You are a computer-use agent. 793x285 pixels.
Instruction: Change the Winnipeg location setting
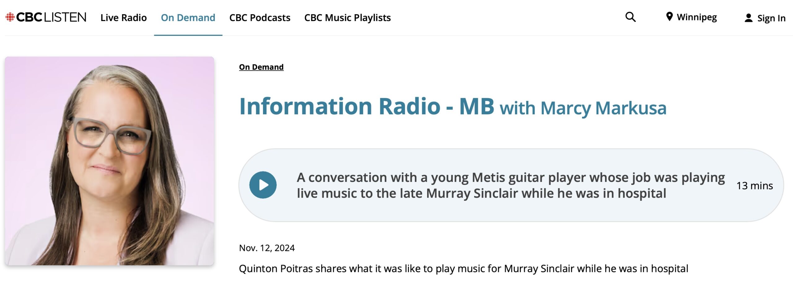point(697,17)
